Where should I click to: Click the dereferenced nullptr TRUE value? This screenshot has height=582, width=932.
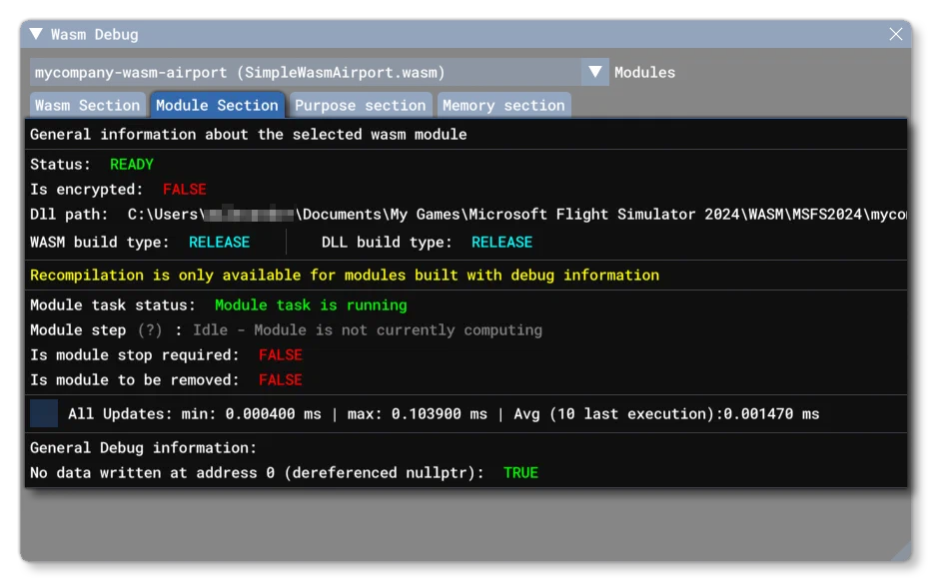tap(520, 473)
